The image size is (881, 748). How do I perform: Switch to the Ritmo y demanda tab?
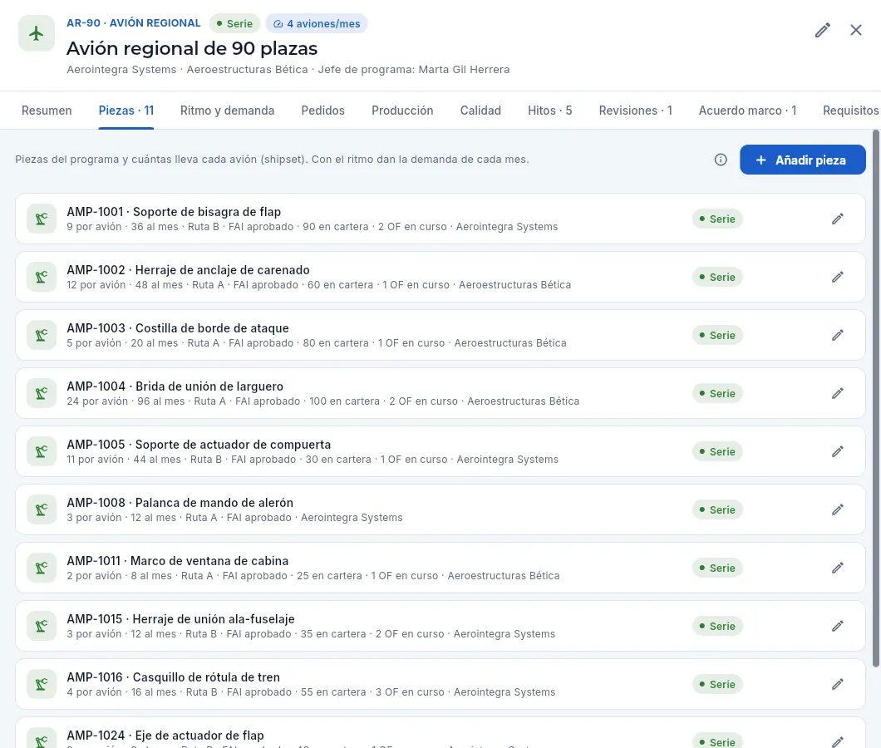227,111
